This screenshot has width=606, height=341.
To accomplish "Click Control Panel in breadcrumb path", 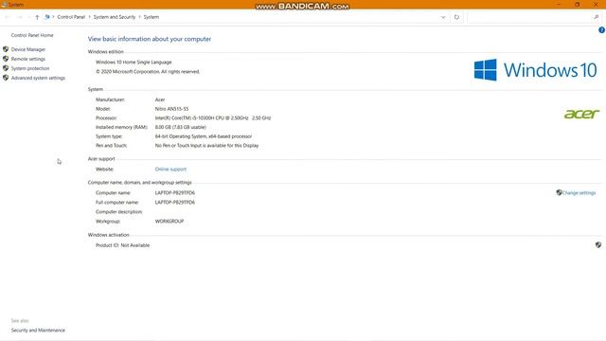I will 71,17.
